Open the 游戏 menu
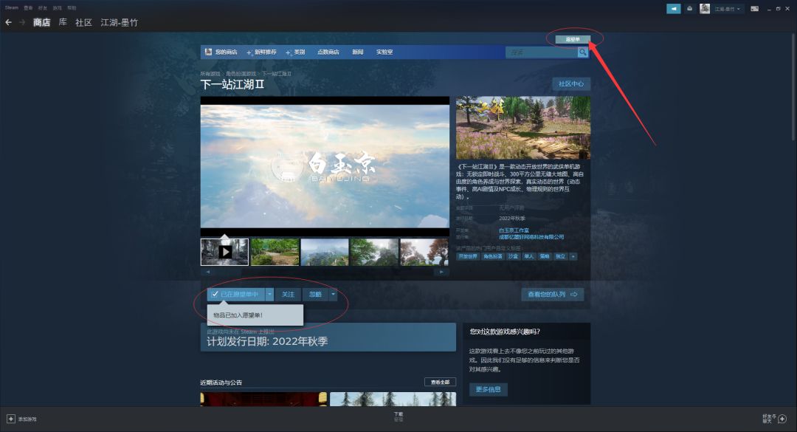Screen dimensions: 797x432 pos(58,7)
